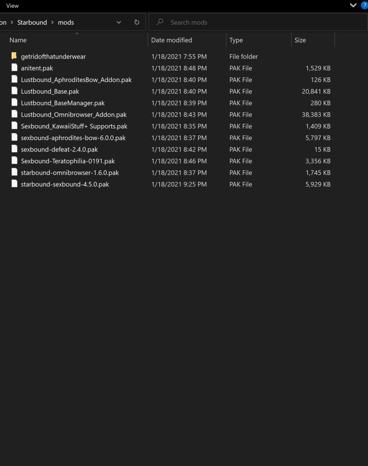
Task: Click the Sexbound-Teratophilia-0191.pak file icon
Action: pyautogui.click(x=14, y=160)
